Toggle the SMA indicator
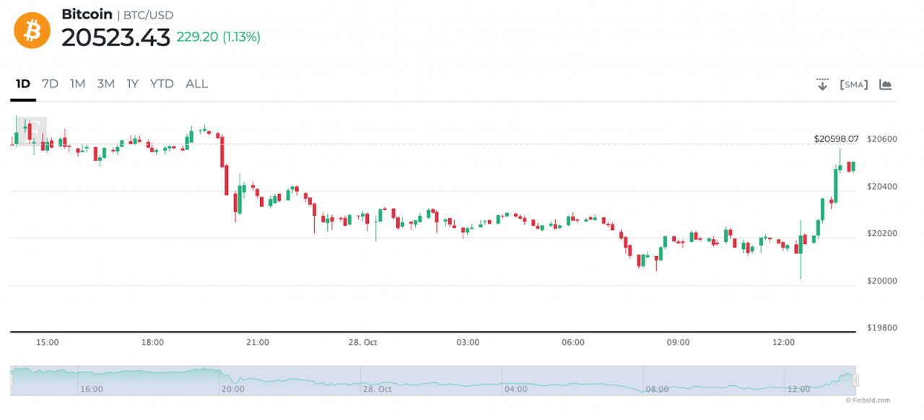Viewport: 924px width, 420px height. coord(854,84)
